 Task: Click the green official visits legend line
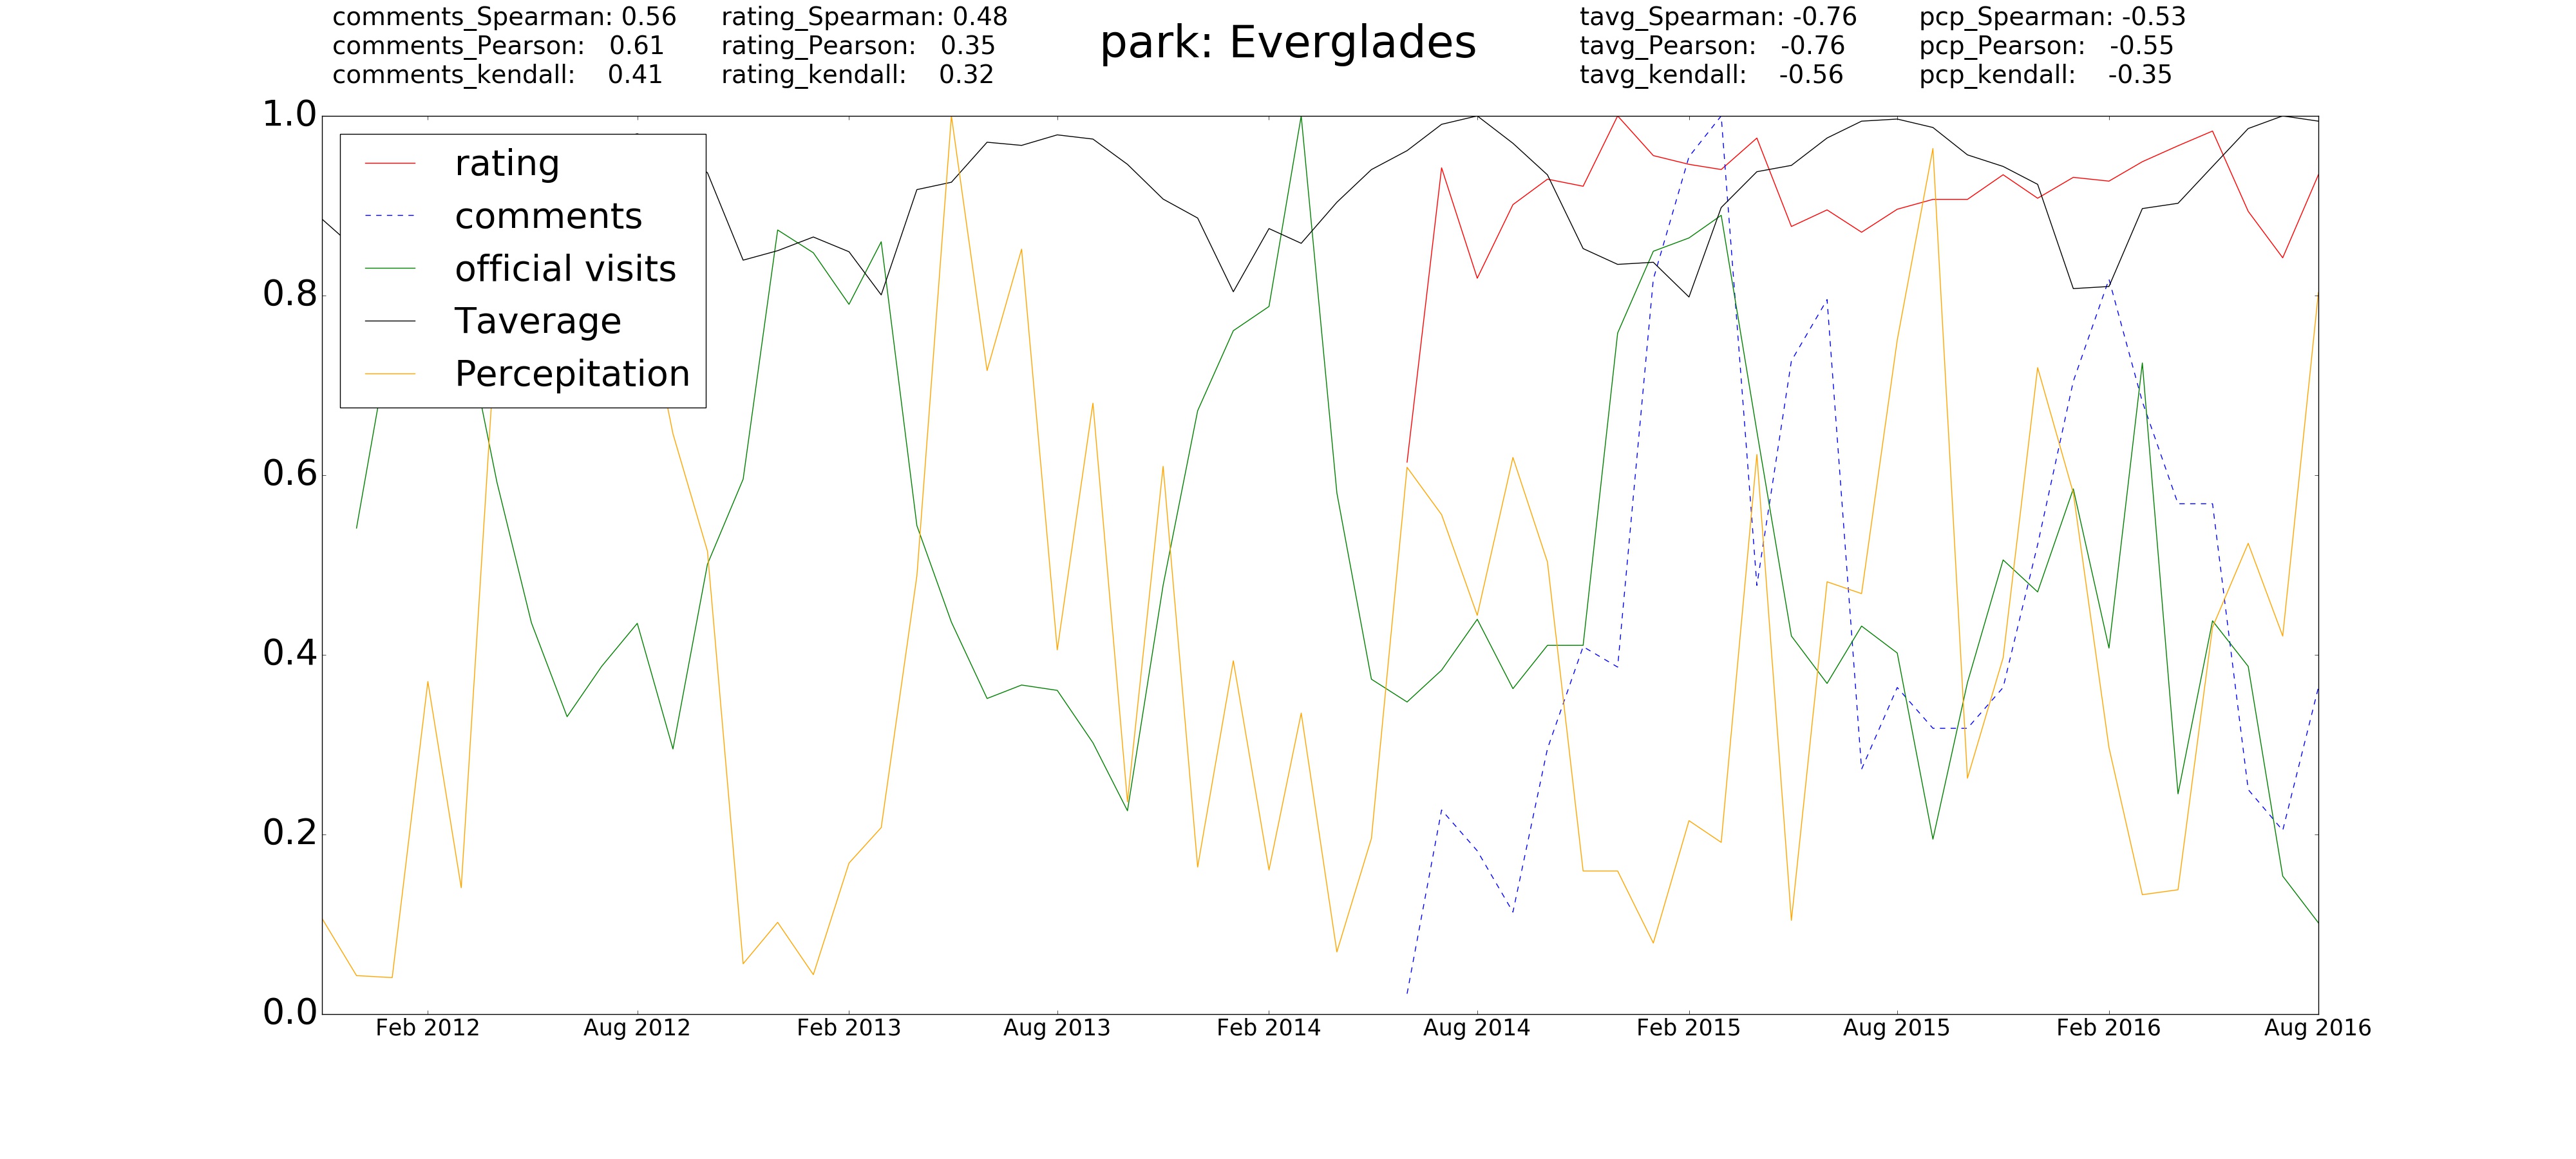pos(390,269)
